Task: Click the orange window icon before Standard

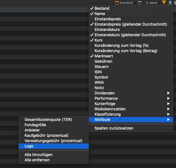Action: [x=116, y=3]
